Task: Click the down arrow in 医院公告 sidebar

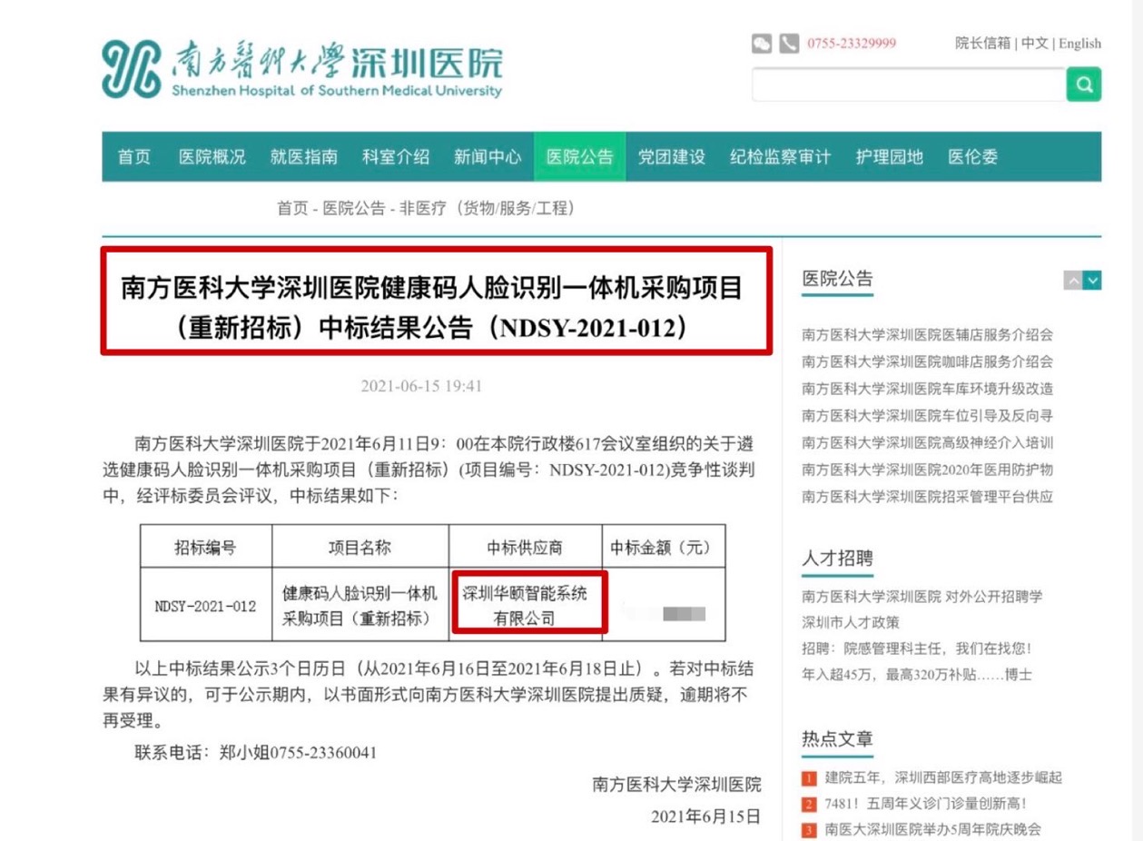Action: click(x=1092, y=281)
